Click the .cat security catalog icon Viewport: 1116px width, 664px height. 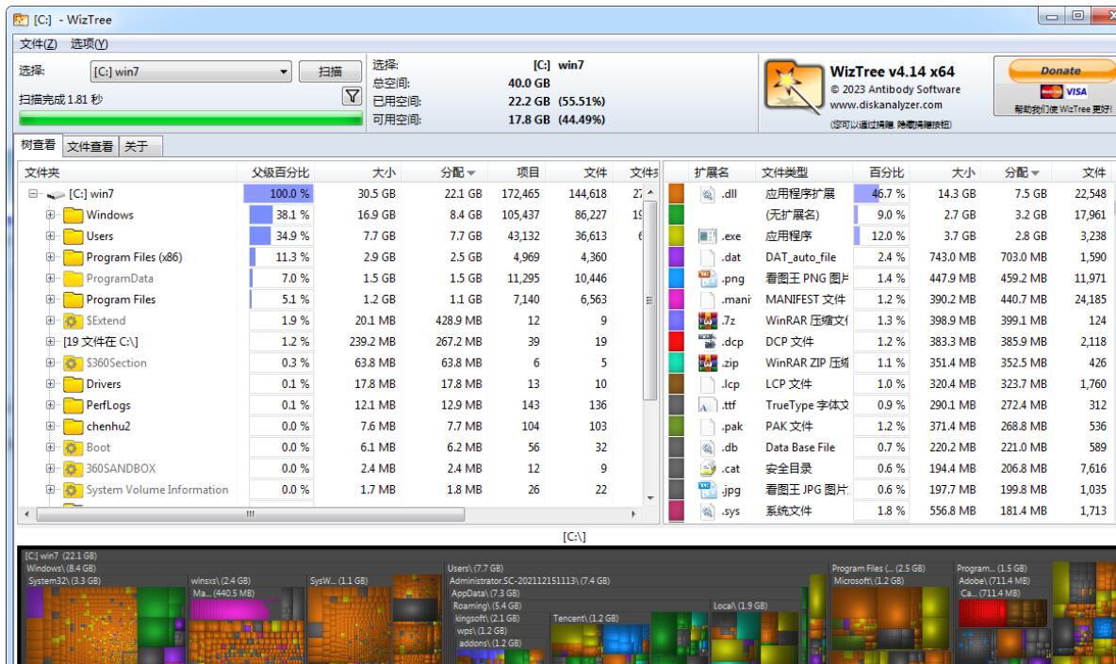[708, 468]
